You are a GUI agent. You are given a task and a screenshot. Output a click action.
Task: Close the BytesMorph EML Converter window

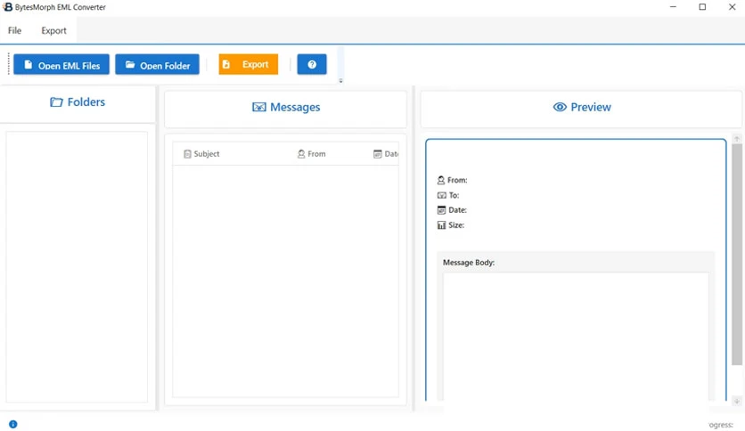(732, 7)
